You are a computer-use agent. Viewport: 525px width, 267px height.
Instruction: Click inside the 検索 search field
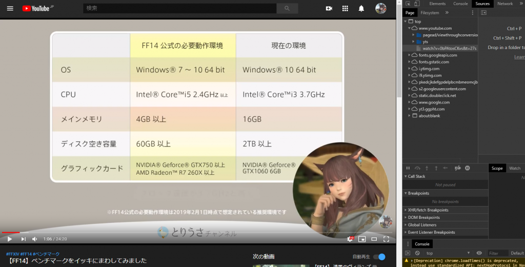(180, 8)
